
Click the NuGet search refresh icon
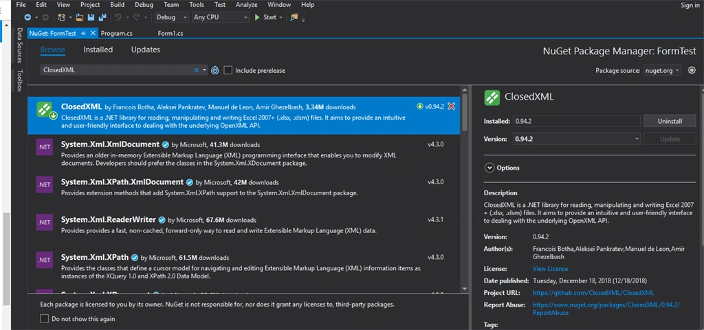pos(214,70)
